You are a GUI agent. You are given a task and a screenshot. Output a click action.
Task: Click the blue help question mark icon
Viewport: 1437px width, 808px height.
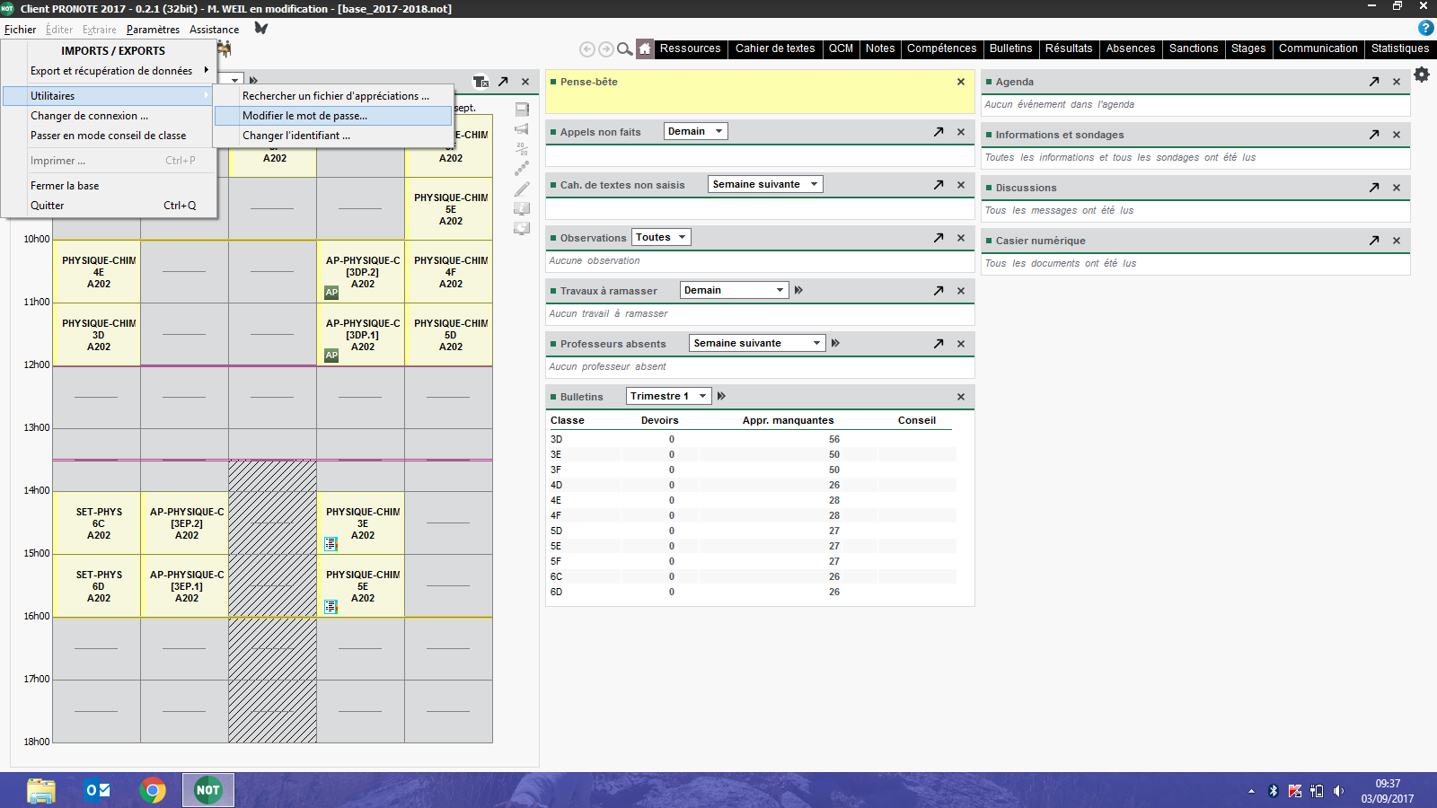1425,29
